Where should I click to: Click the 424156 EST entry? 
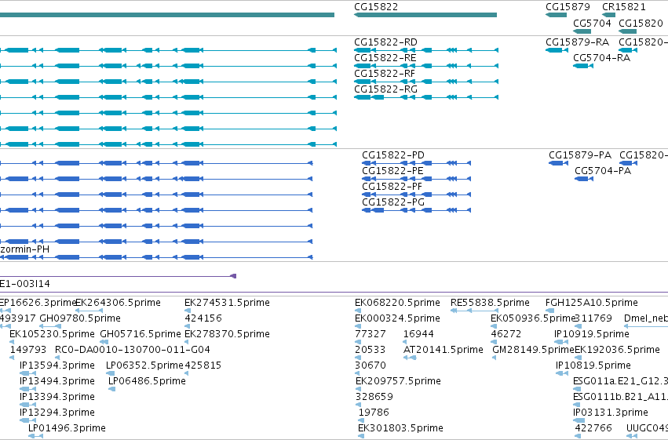click(203, 318)
